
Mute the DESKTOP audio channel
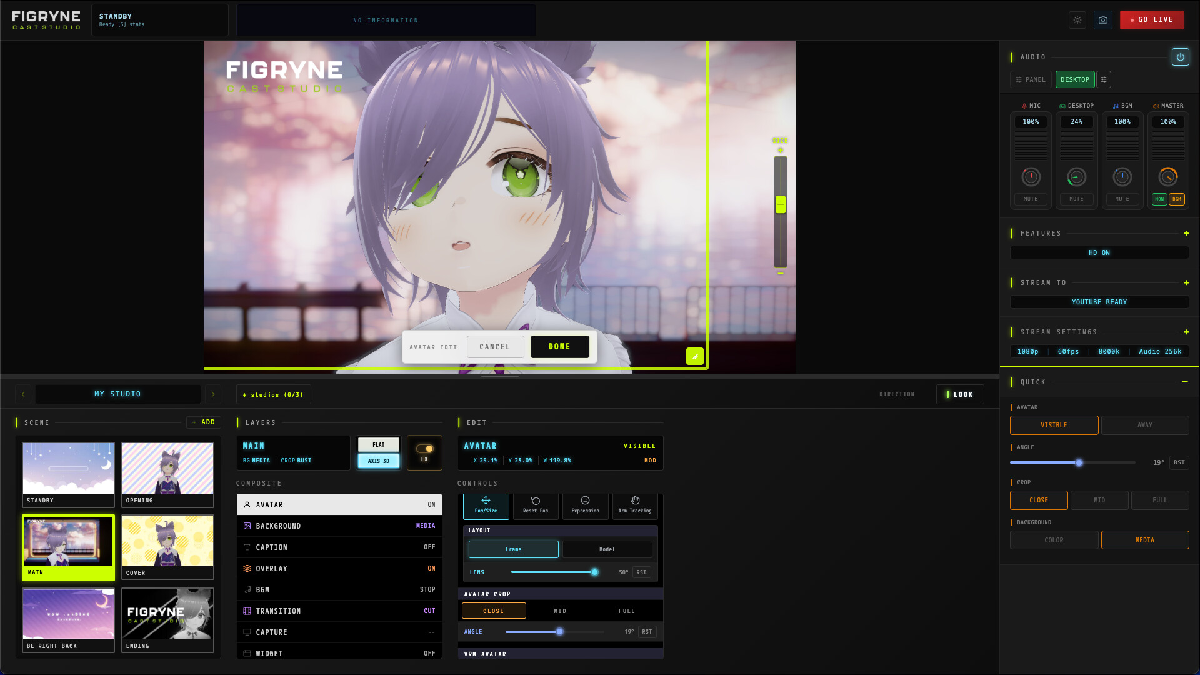click(x=1076, y=199)
